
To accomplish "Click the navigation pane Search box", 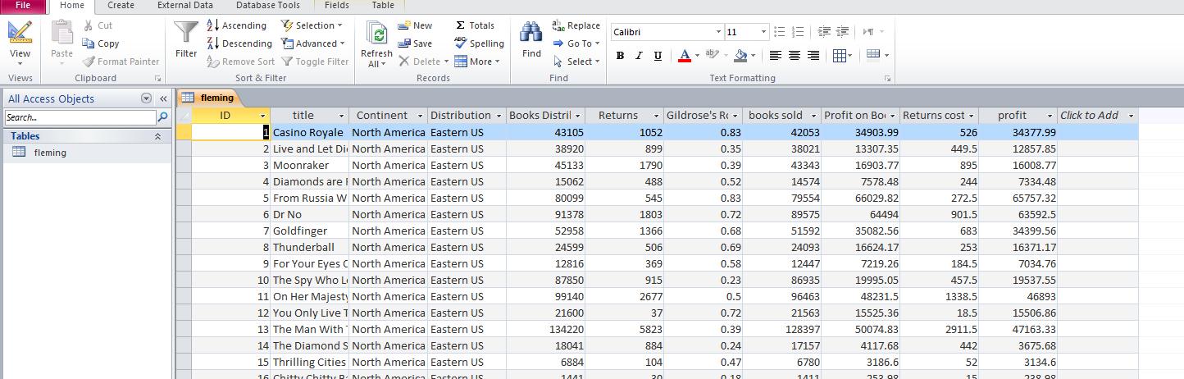I will 80,117.
